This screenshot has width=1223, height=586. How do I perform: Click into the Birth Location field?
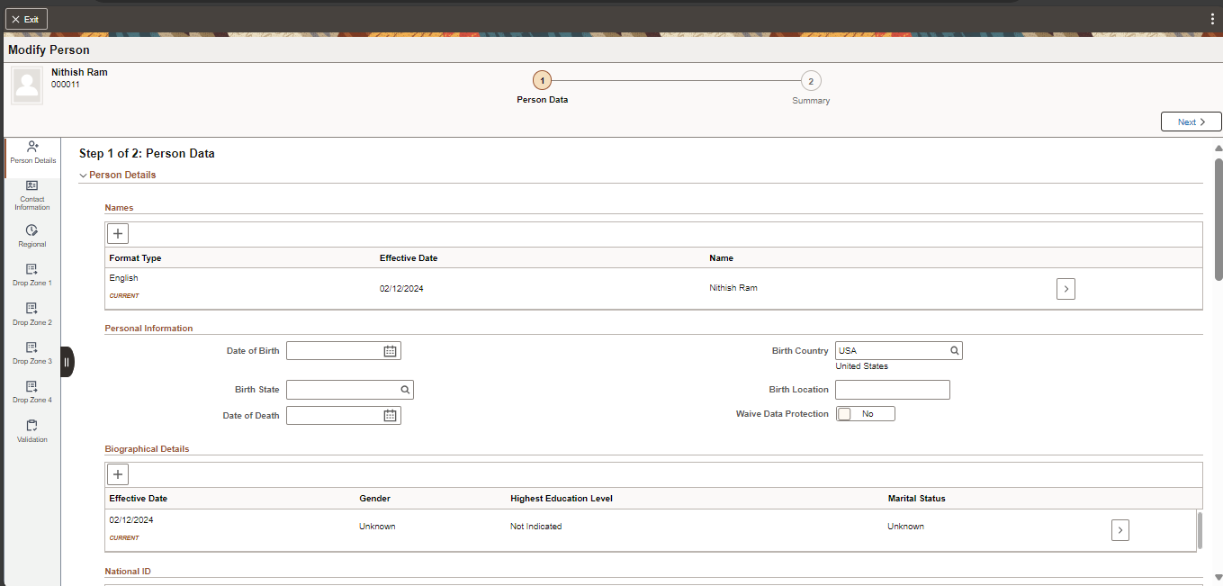point(892,390)
